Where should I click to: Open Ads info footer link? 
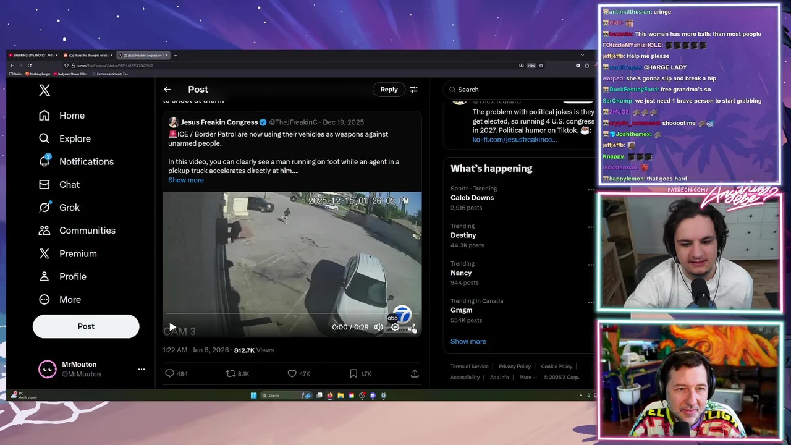click(x=499, y=377)
